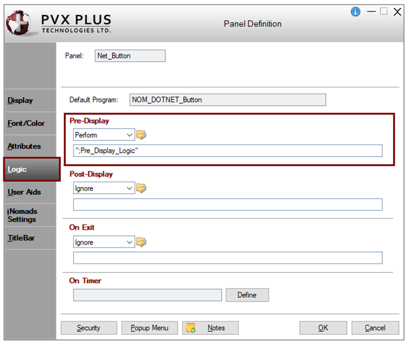Viewport: 408px width, 344px height.
Task: Click the folder icon next to On Exit dropdown
Action: [x=141, y=242]
